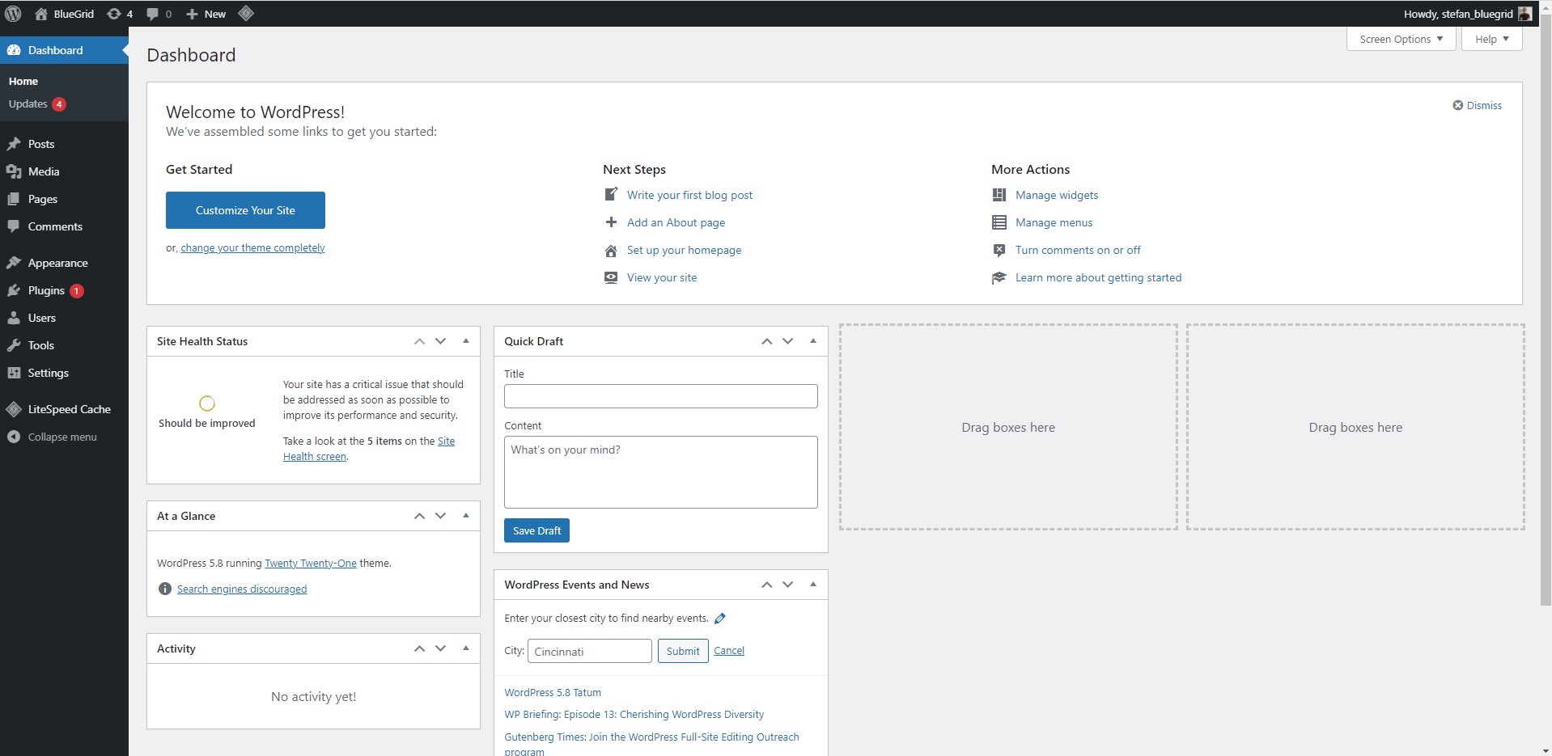
Task: Click the info icon beside Search engines discouraged
Action: point(165,589)
